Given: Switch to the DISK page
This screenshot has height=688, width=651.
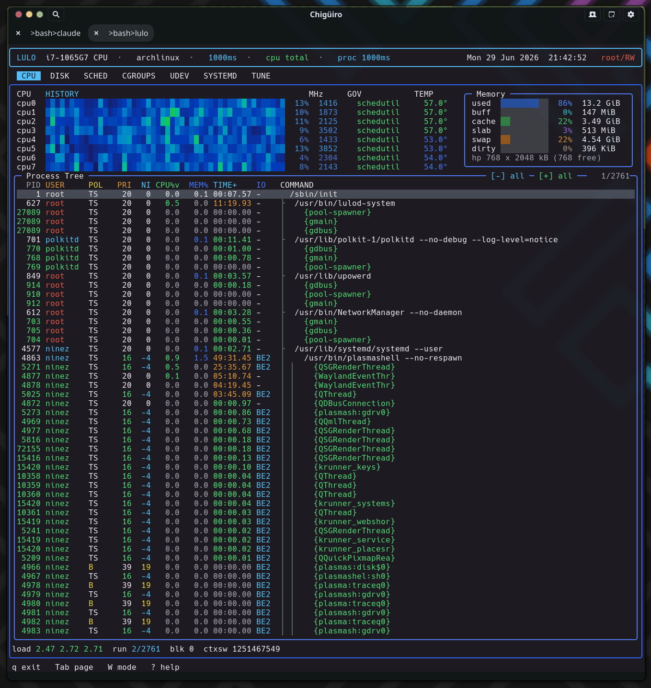Looking at the screenshot, I should tap(60, 76).
